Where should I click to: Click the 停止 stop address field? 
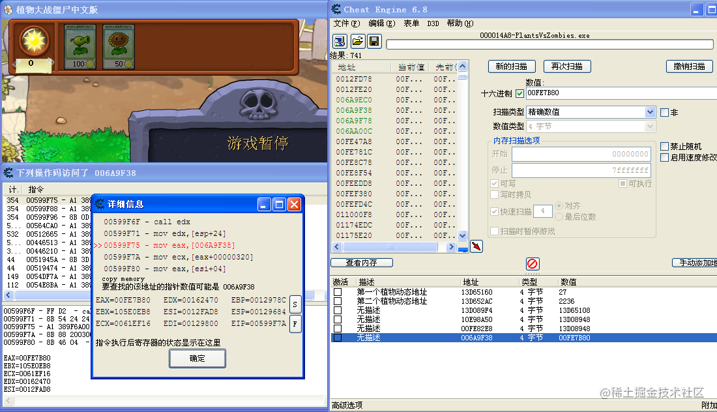[581, 171]
